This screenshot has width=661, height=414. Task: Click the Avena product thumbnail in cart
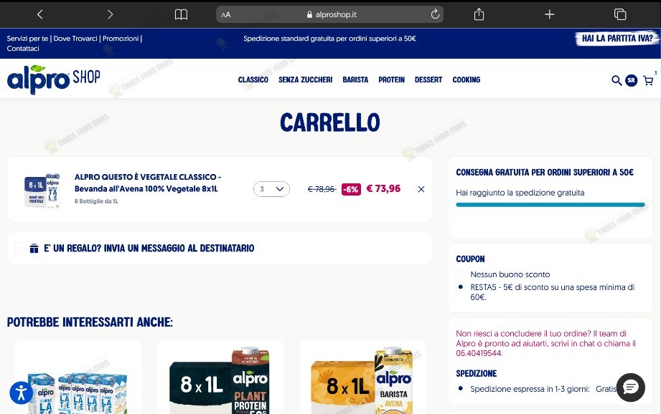[x=42, y=191]
